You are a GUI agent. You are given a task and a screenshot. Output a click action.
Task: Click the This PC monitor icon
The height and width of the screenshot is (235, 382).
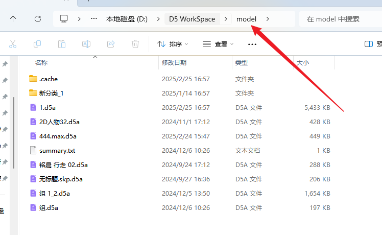(64, 19)
